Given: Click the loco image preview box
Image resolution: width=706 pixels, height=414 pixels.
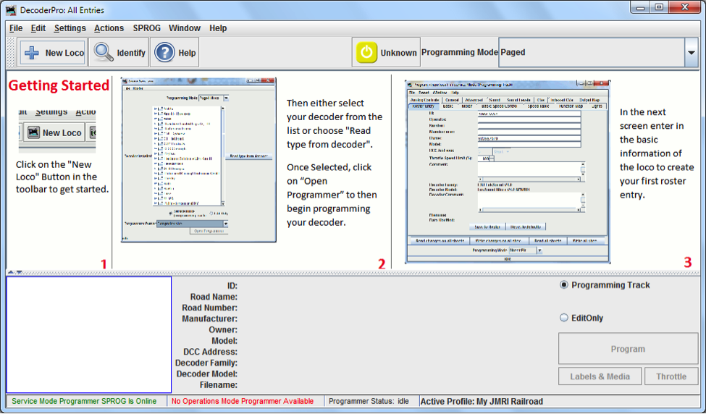Looking at the screenshot, I should pyautogui.click(x=88, y=335).
